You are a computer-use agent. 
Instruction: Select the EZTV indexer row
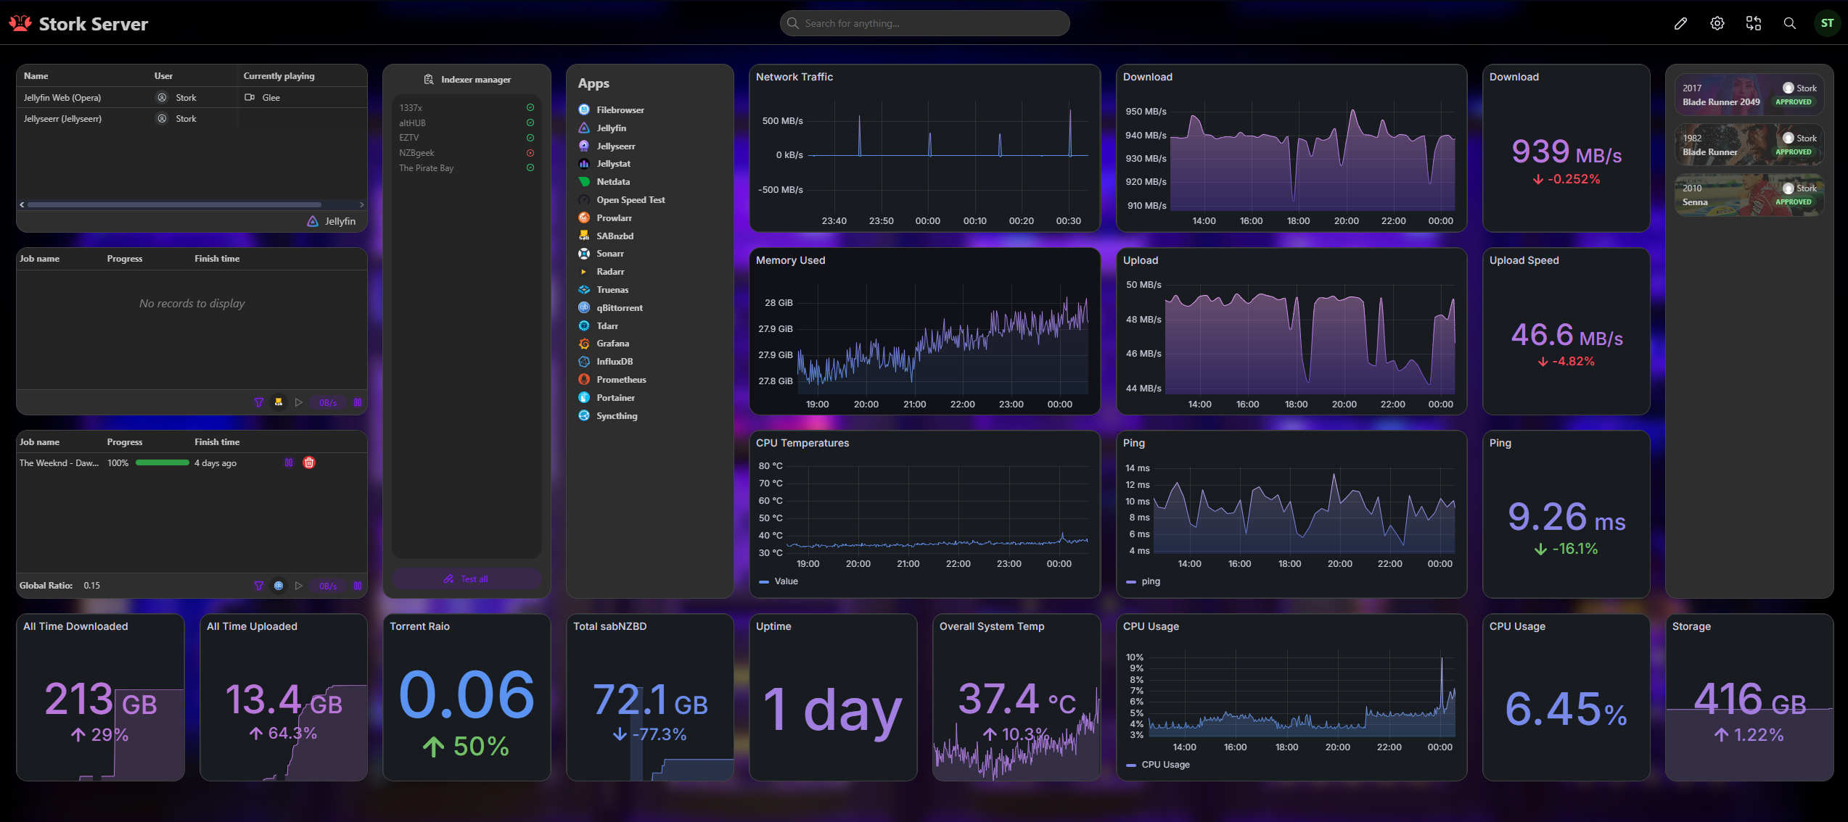point(467,138)
